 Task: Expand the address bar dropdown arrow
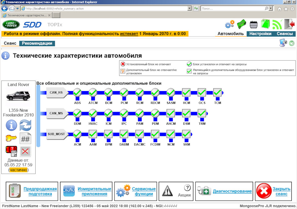(189, 8)
